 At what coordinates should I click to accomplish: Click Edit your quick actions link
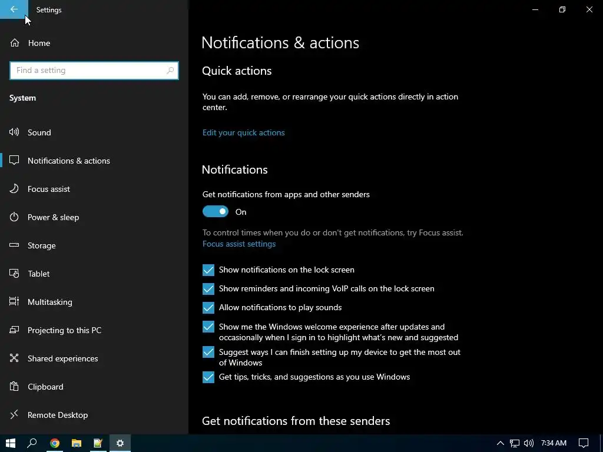(x=243, y=132)
